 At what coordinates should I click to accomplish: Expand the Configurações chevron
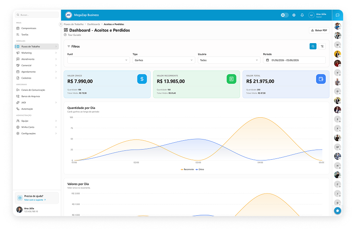tap(56, 133)
